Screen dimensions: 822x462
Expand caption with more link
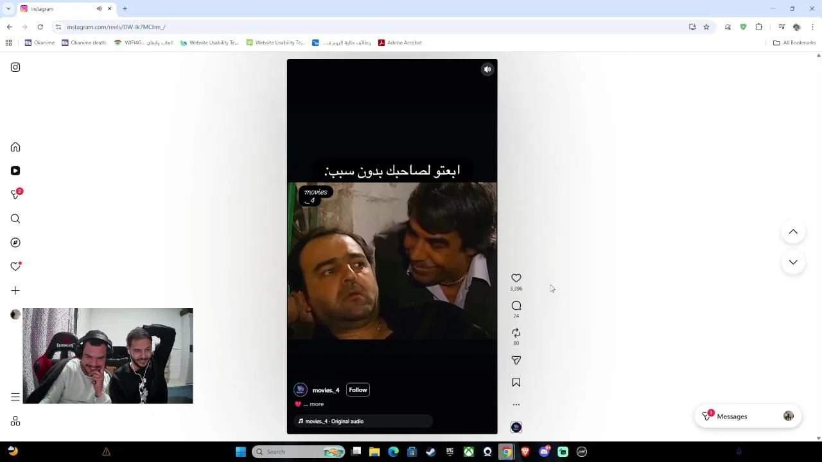click(x=317, y=404)
